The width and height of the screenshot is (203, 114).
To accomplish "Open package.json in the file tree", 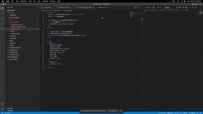I will tap(14, 50).
